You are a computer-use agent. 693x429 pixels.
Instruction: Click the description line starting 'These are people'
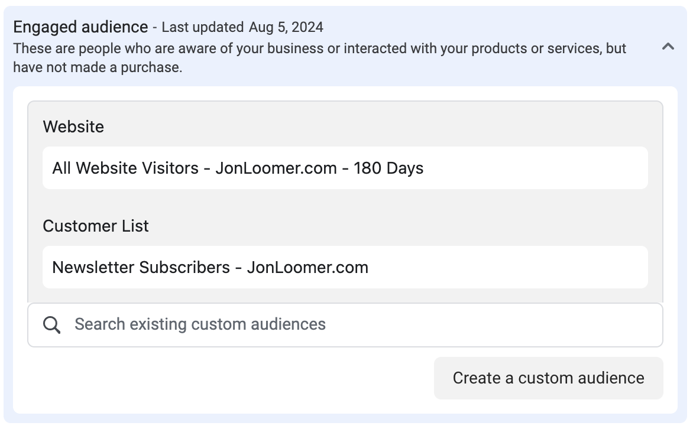pyautogui.click(x=319, y=48)
